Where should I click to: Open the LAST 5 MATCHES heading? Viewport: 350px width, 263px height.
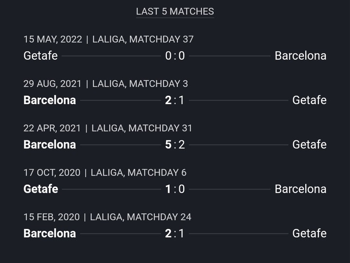pos(175,11)
